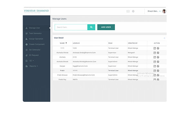Click the Supervisor role in Gargee row
190x116 pixels.
click(x=112, y=66)
